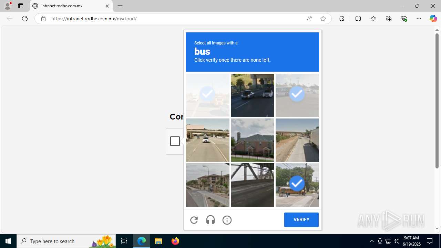
Task: Tick the unchecked checkbox behind captcha
Action: [175, 141]
